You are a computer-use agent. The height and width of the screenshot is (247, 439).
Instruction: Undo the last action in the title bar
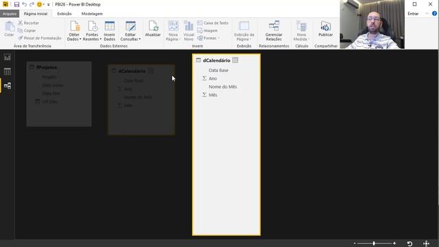coord(25,4)
